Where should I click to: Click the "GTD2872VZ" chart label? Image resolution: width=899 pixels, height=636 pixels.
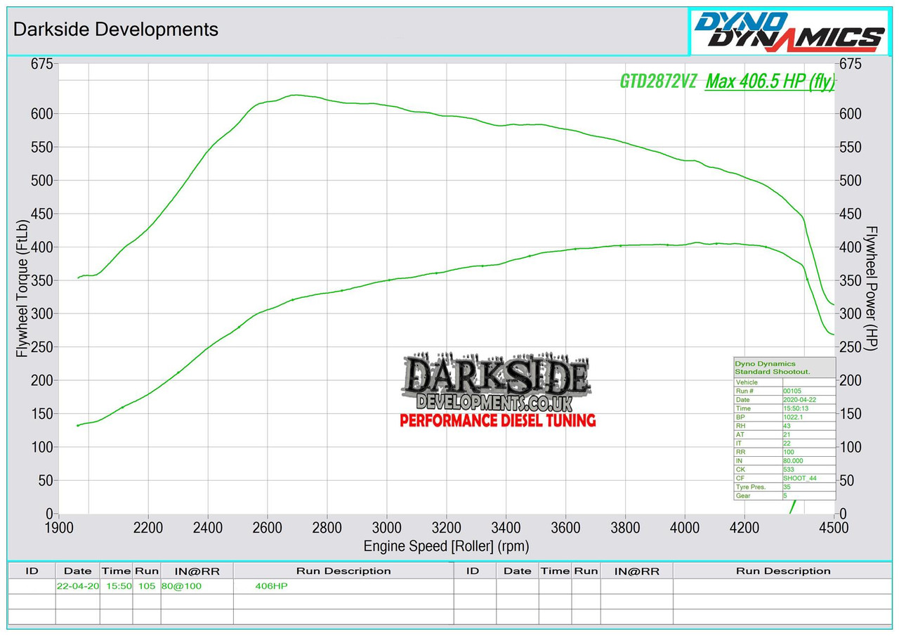pyautogui.click(x=658, y=81)
